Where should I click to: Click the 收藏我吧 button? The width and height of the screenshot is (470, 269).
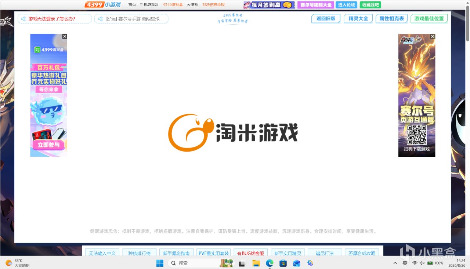[x=370, y=5]
